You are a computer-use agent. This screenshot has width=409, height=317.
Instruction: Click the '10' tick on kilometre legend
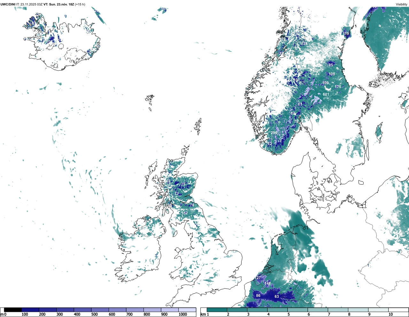point(390,314)
